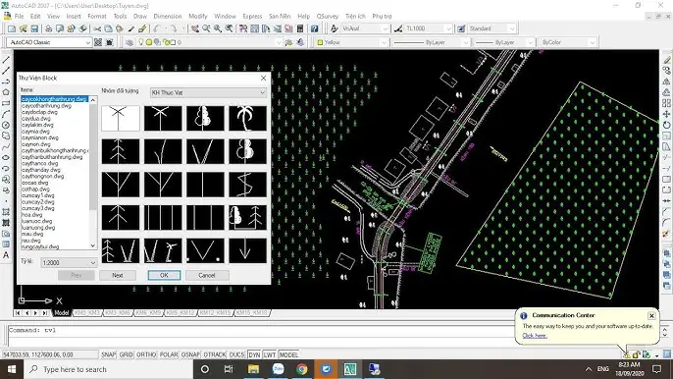Image resolution: width=673 pixels, height=379 pixels.
Task: Open the Express menu
Action: pyautogui.click(x=252, y=17)
